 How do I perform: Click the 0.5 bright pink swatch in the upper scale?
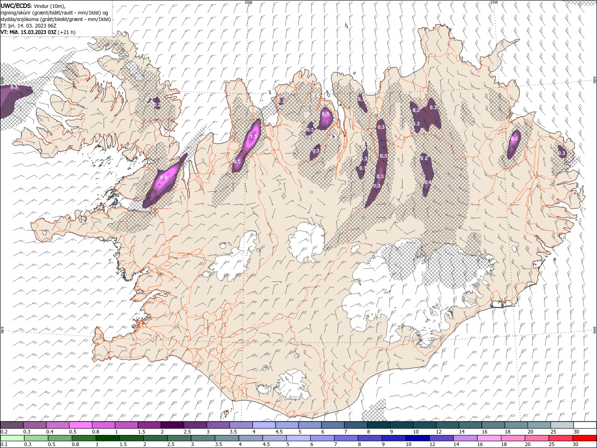[80, 425]
